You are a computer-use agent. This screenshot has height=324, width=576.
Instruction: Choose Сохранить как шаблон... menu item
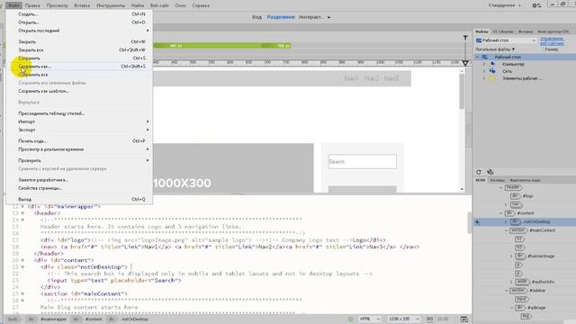(x=79, y=91)
